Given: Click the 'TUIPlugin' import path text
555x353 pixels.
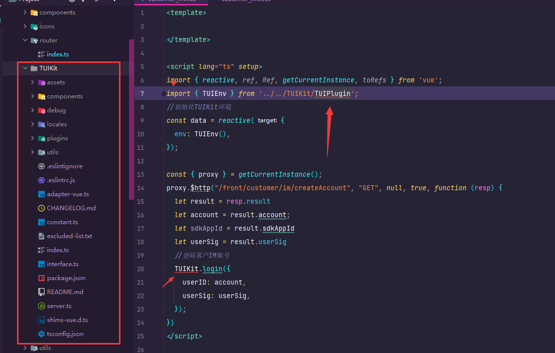Looking at the screenshot, I should pyautogui.click(x=332, y=94).
